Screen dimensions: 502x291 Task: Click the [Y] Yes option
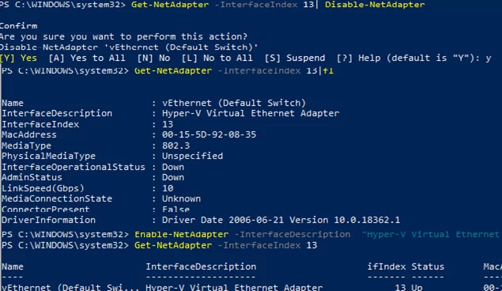18,58
